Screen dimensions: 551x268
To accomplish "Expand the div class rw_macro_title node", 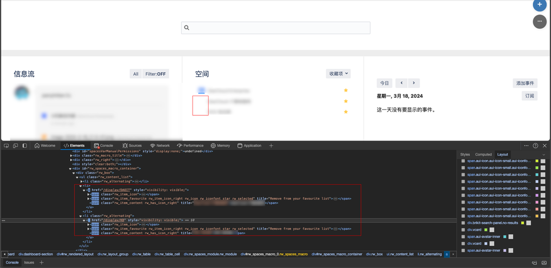I will (71, 155).
